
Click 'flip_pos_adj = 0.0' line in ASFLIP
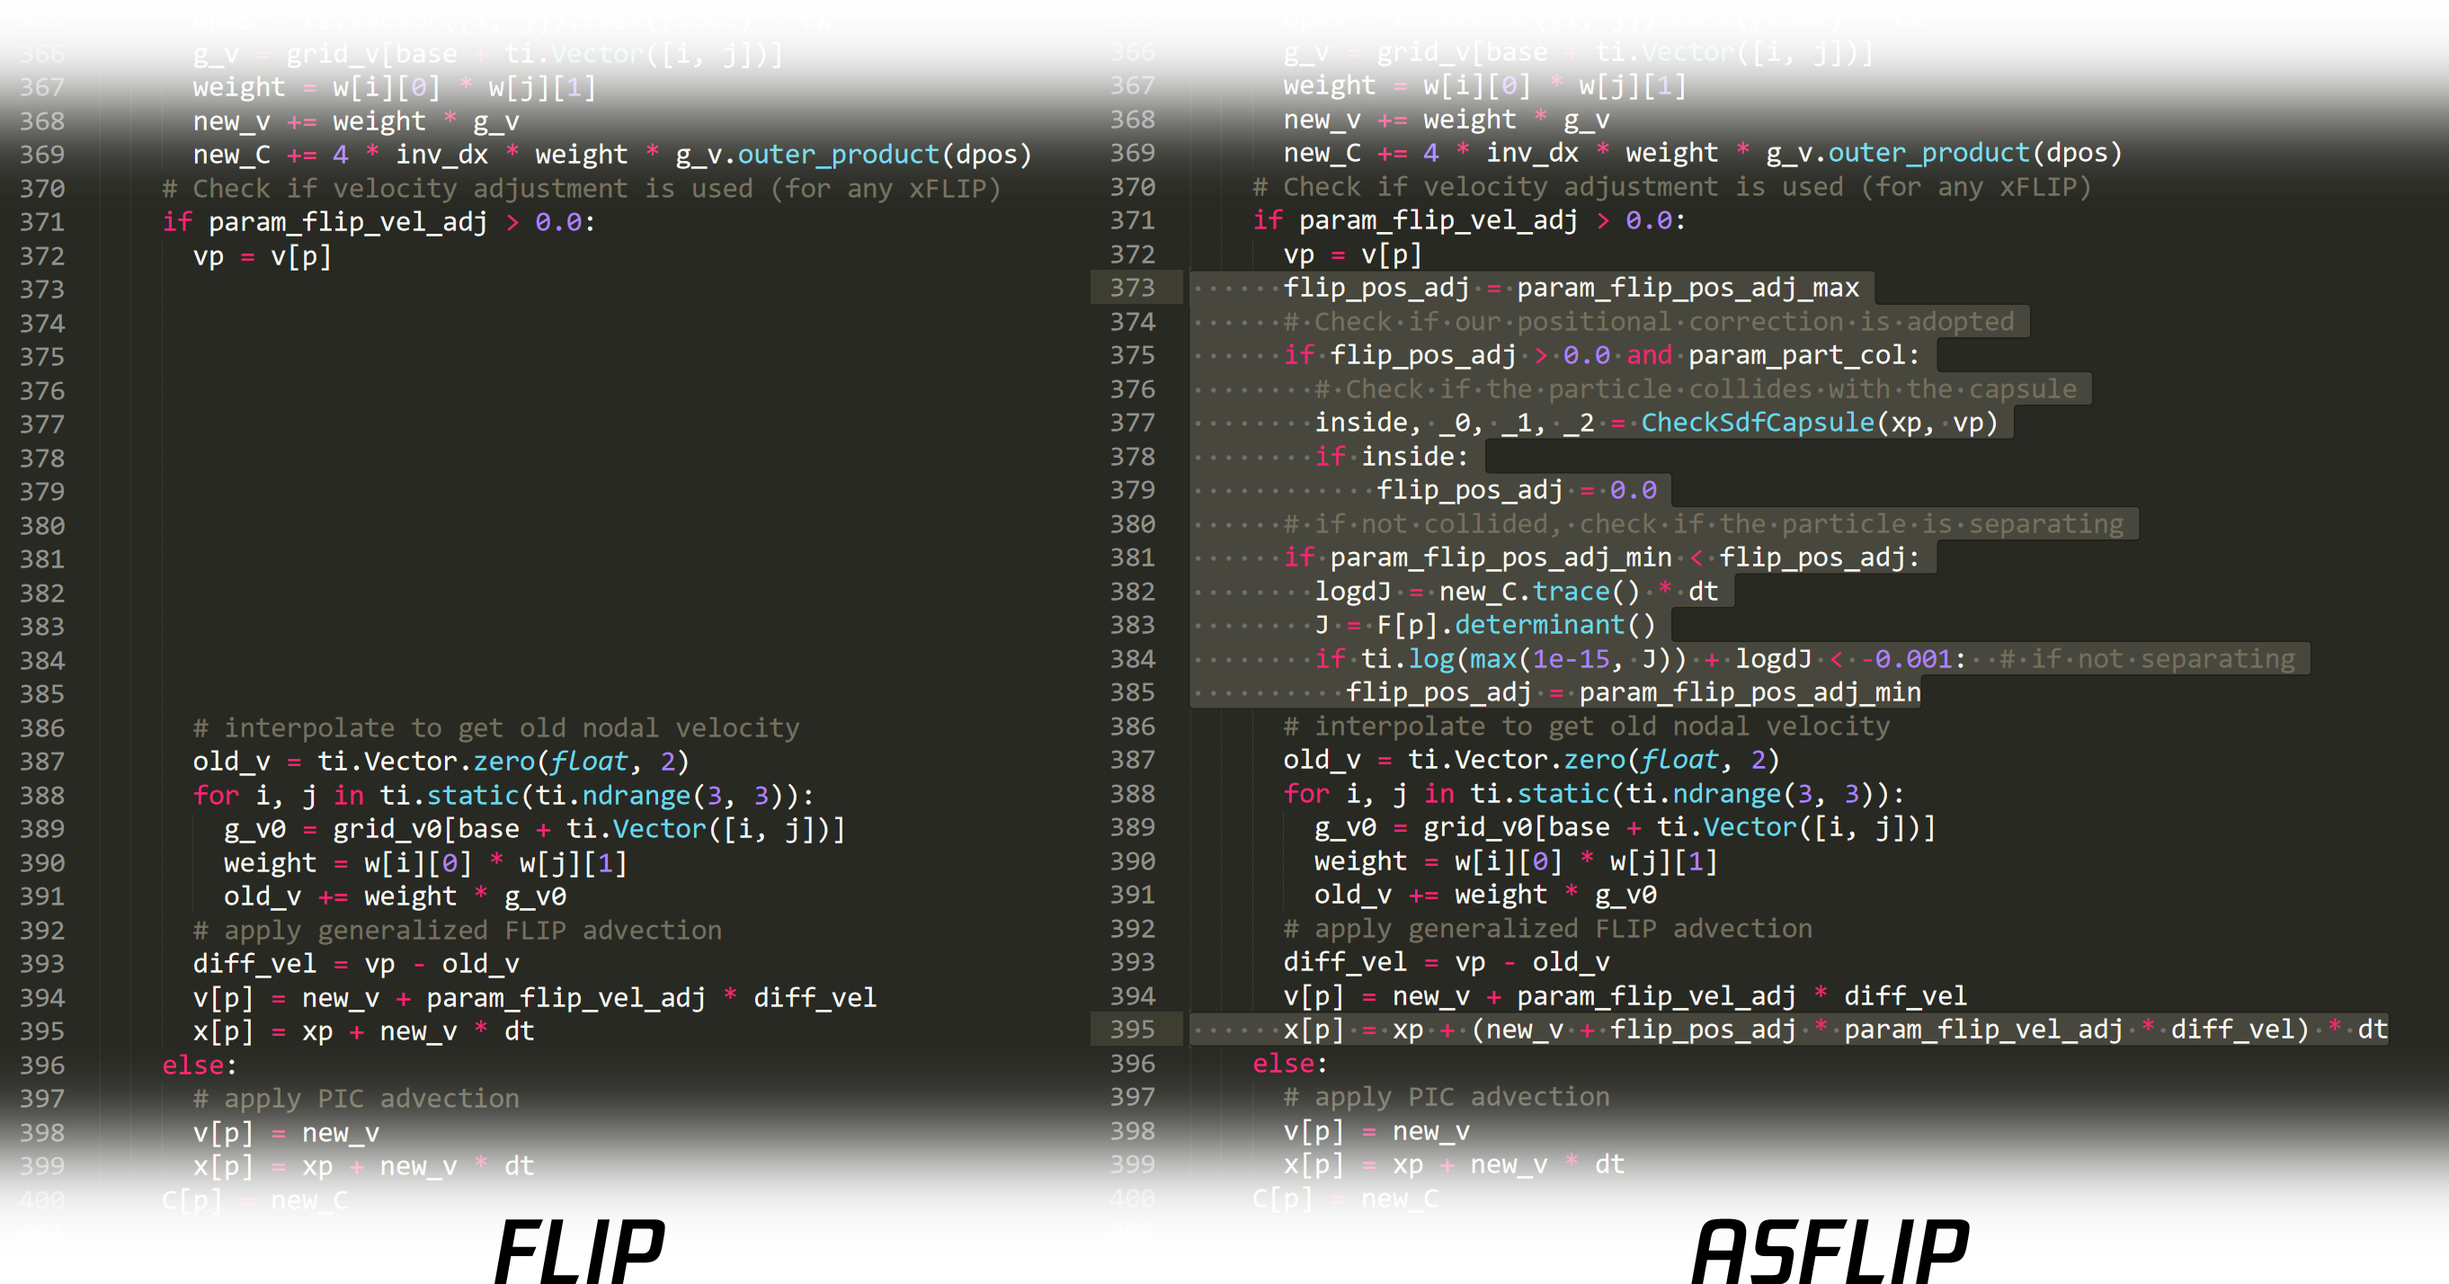pos(1517,490)
